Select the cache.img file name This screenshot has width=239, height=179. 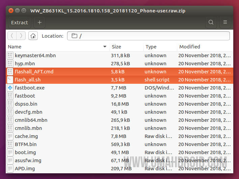[x=26, y=136]
